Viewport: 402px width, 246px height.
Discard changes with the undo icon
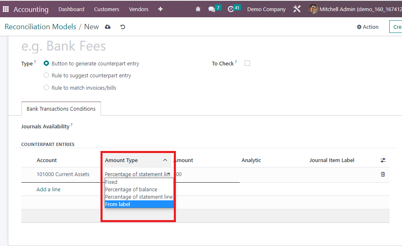tap(123, 27)
